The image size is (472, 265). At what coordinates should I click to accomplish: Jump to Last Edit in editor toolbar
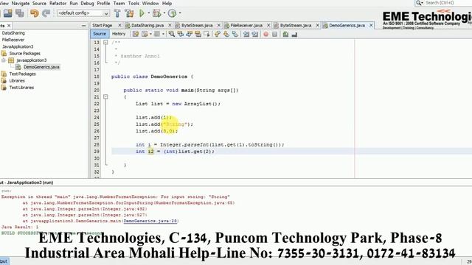click(x=136, y=35)
